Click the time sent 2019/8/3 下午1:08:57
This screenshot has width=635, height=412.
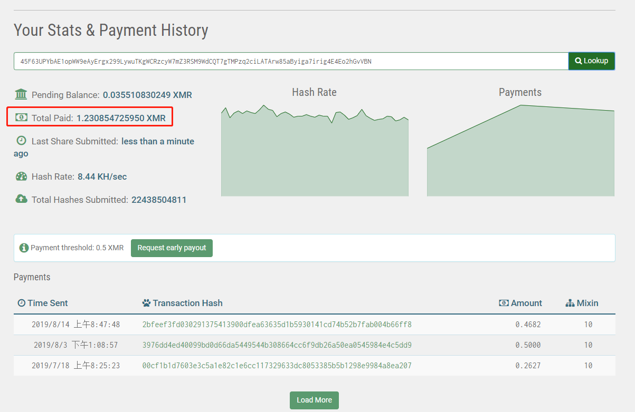click(x=75, y=345)
